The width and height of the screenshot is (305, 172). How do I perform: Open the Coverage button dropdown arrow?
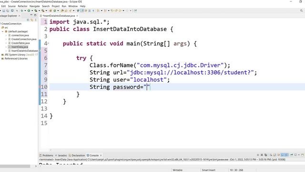coord(39,11)
